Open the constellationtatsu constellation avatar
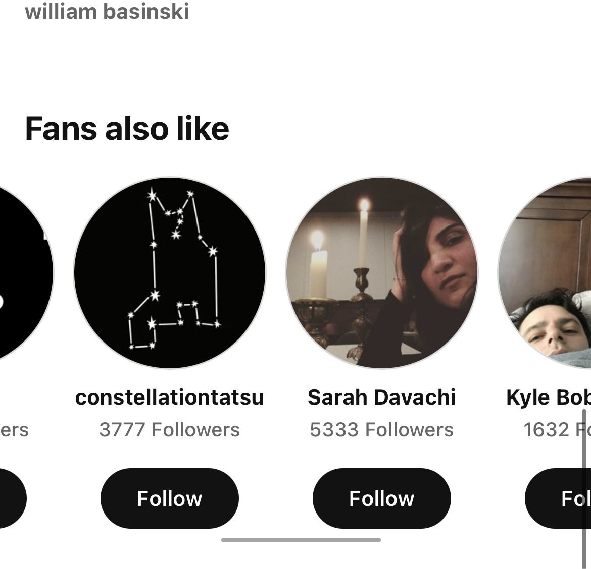This screenshot has width=591, height=569. [x=170, y=272]
